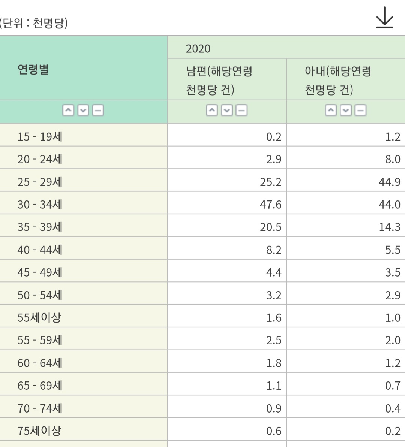Click the download arrow icon
Viewport: 405px width, 447px height.
click(x=384, y=18)
